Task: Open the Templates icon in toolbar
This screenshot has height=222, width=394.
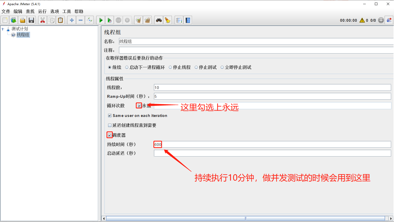Action: (x=14, y=20)
